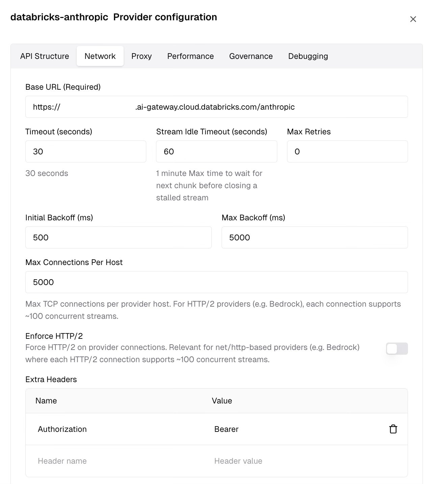Click the empty Header name field
The width and height of the screenshot is (435, 484).
[x=118, y=461]
